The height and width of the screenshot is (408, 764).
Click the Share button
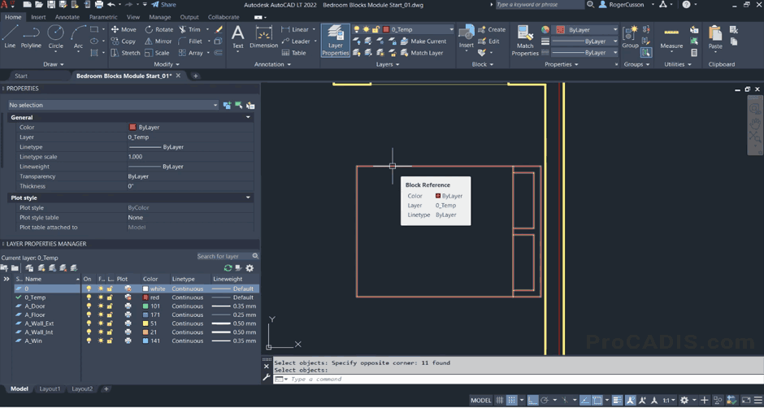[163, 4]
